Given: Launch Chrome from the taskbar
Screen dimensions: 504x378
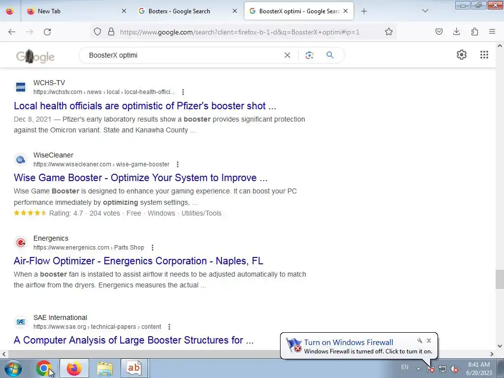Looking at the screenshot, I should (x=44, y=368).
